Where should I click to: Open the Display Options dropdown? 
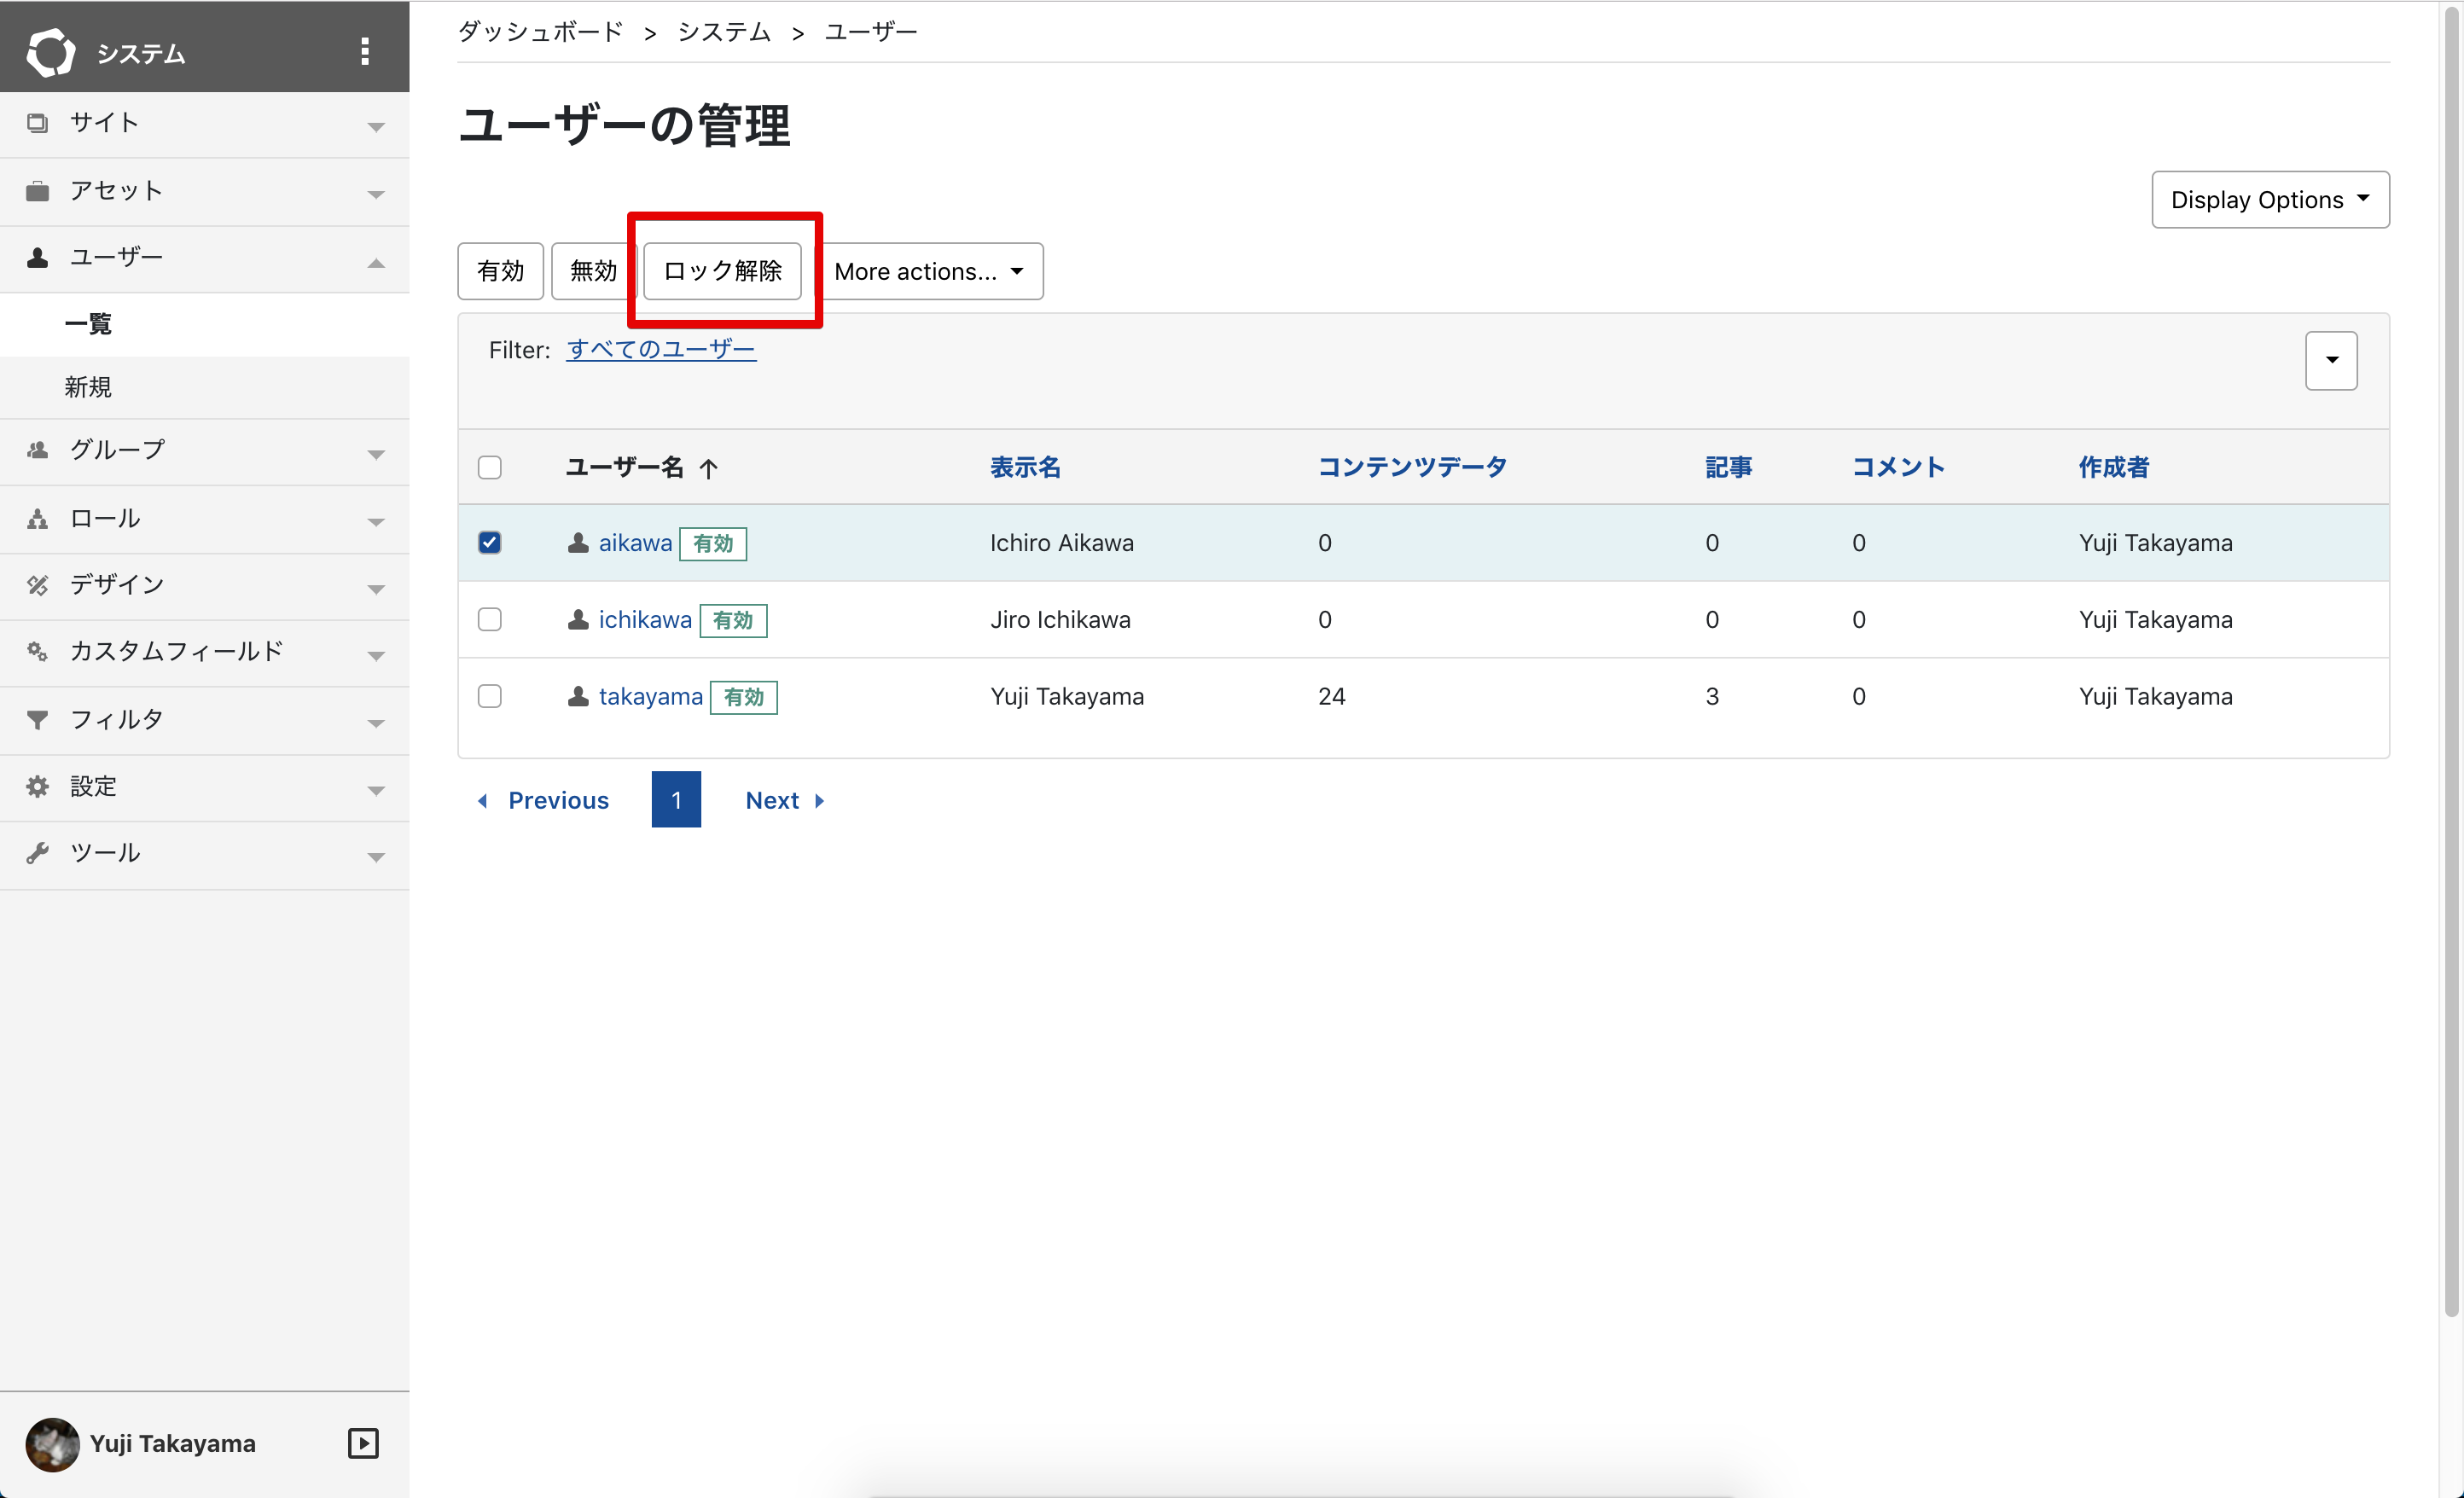2270,200
